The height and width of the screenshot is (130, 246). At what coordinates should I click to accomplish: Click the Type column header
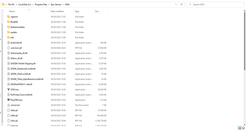pos(77,11)
